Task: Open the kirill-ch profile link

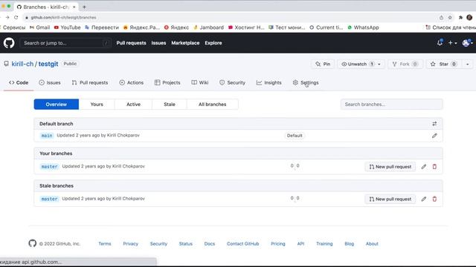Action: (22, 64)
